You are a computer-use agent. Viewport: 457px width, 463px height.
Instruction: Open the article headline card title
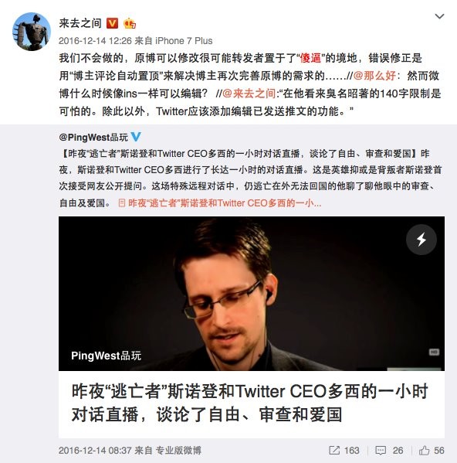(x=249, y=403)
